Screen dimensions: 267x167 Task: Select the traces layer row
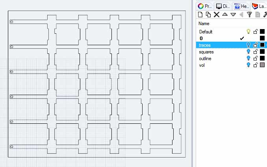(x=232, y=45)
